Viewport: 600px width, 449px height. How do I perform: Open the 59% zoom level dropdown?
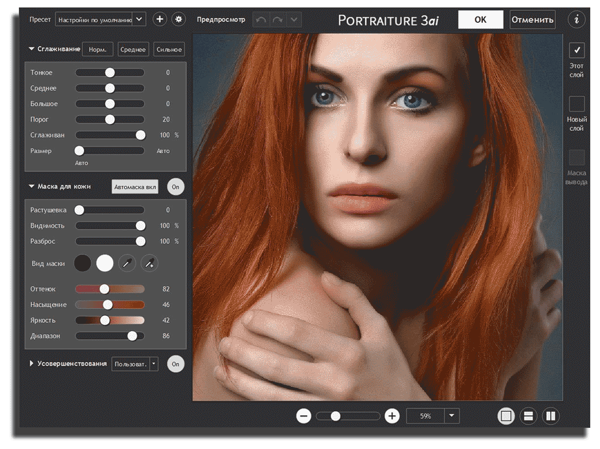click(451, 416)
